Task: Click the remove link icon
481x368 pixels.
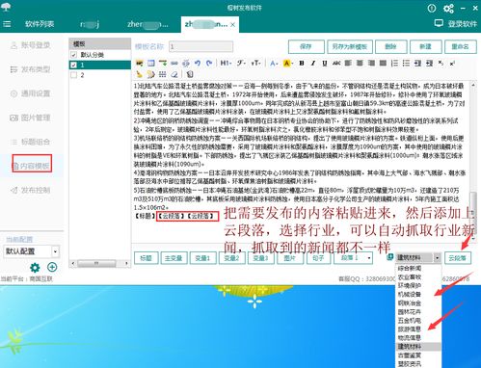Action: point(186,64)
